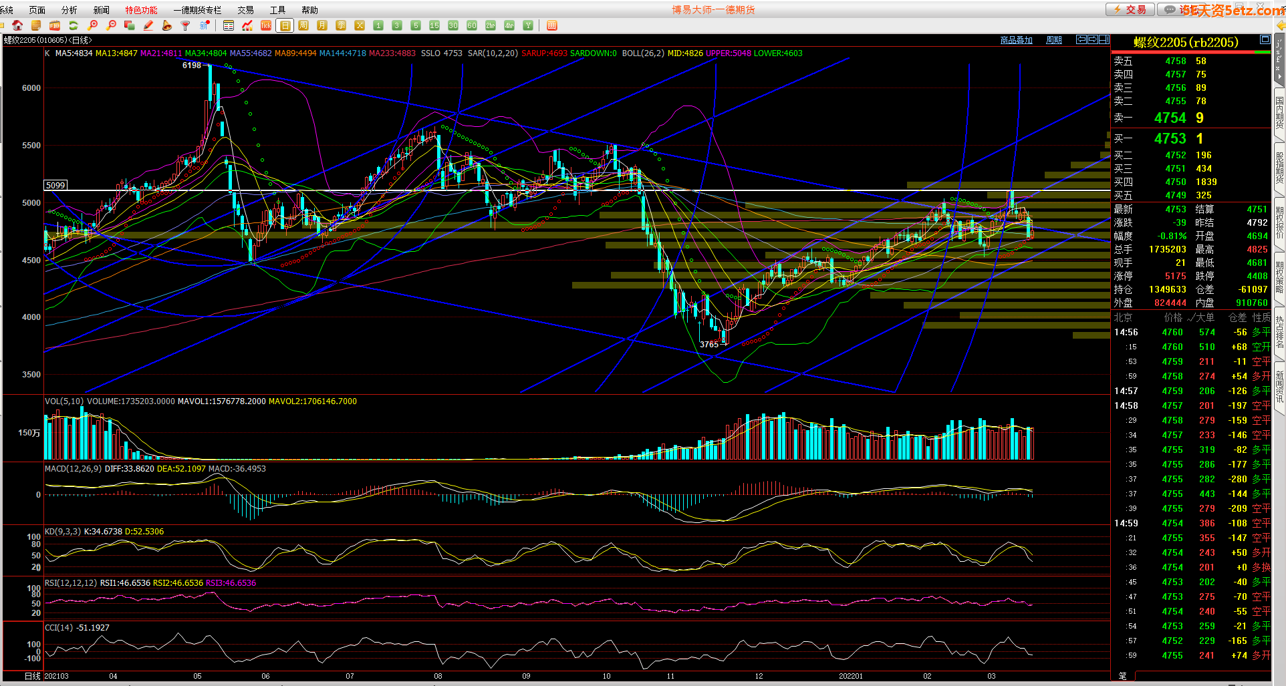
Task: Click the zoom in magnifier icon
Action: [93, 25]
